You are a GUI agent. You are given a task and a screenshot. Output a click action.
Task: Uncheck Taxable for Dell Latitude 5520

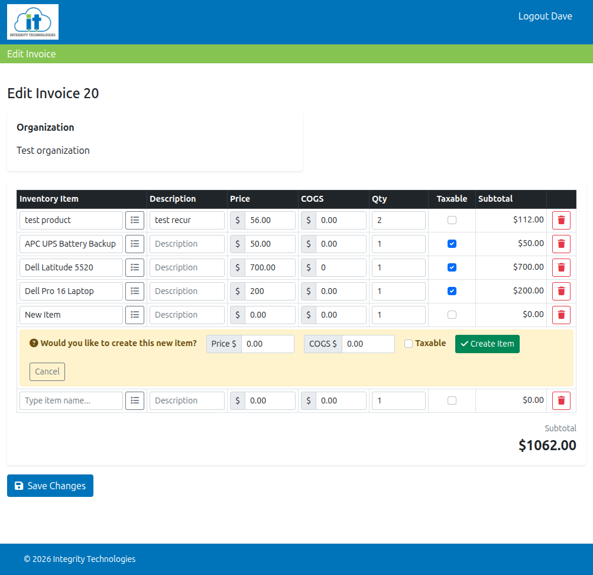pyautogui.click(x=452, y=267)
